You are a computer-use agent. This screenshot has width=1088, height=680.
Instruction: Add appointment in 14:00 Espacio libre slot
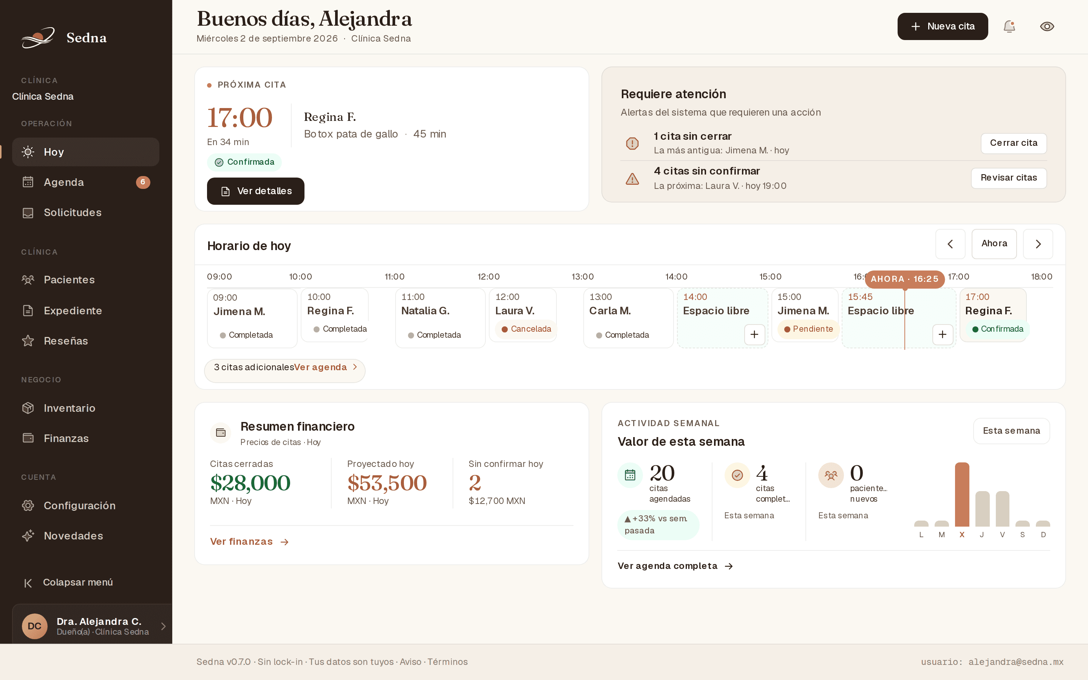click(754, 335)
